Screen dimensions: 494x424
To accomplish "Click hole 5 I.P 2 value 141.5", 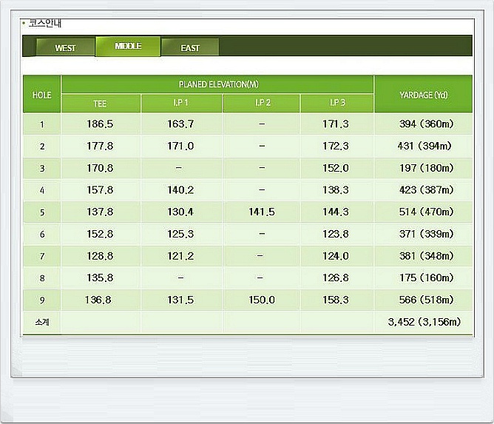I will [261, 212].
